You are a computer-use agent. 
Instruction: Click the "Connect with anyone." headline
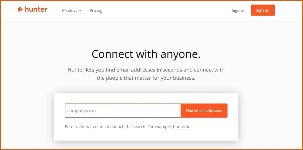coord(146,54)
